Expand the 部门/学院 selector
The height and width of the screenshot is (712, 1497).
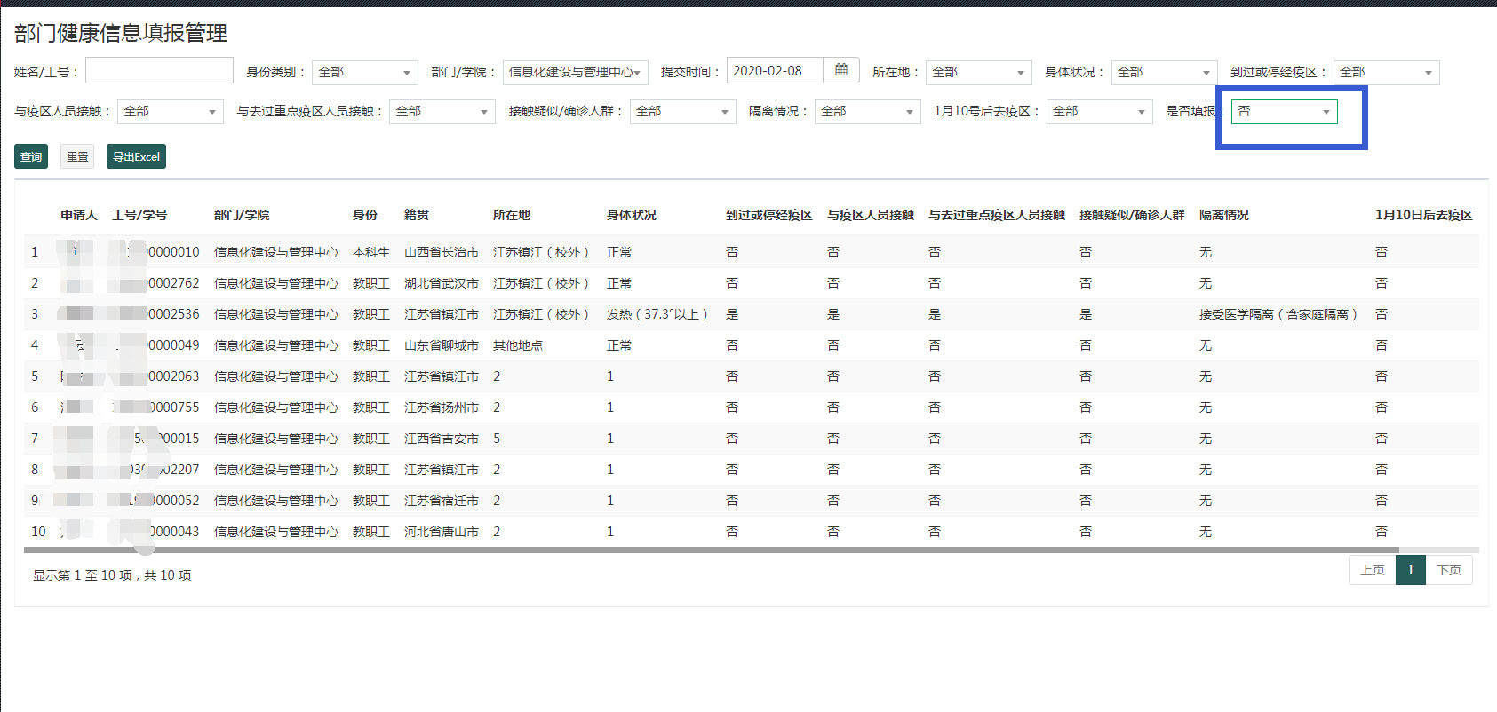point(575,73)
